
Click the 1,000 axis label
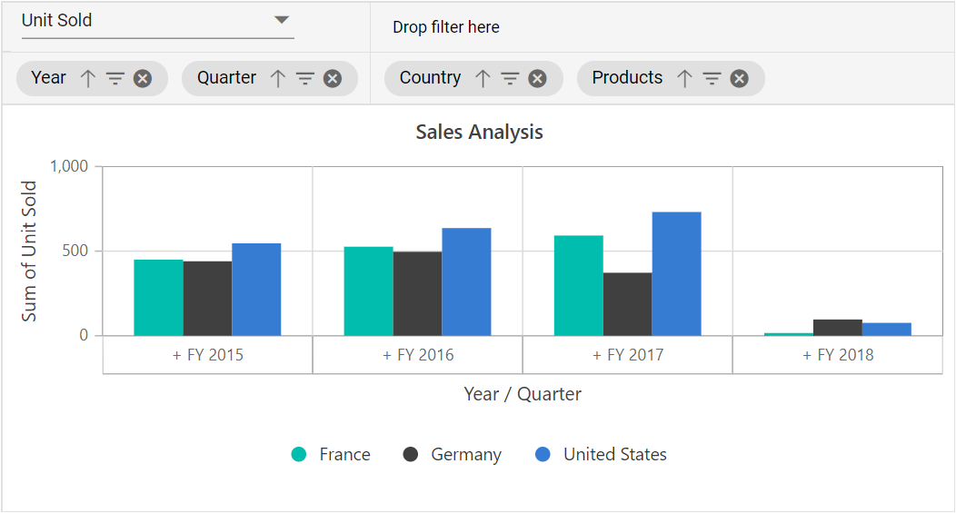point(69,166)
